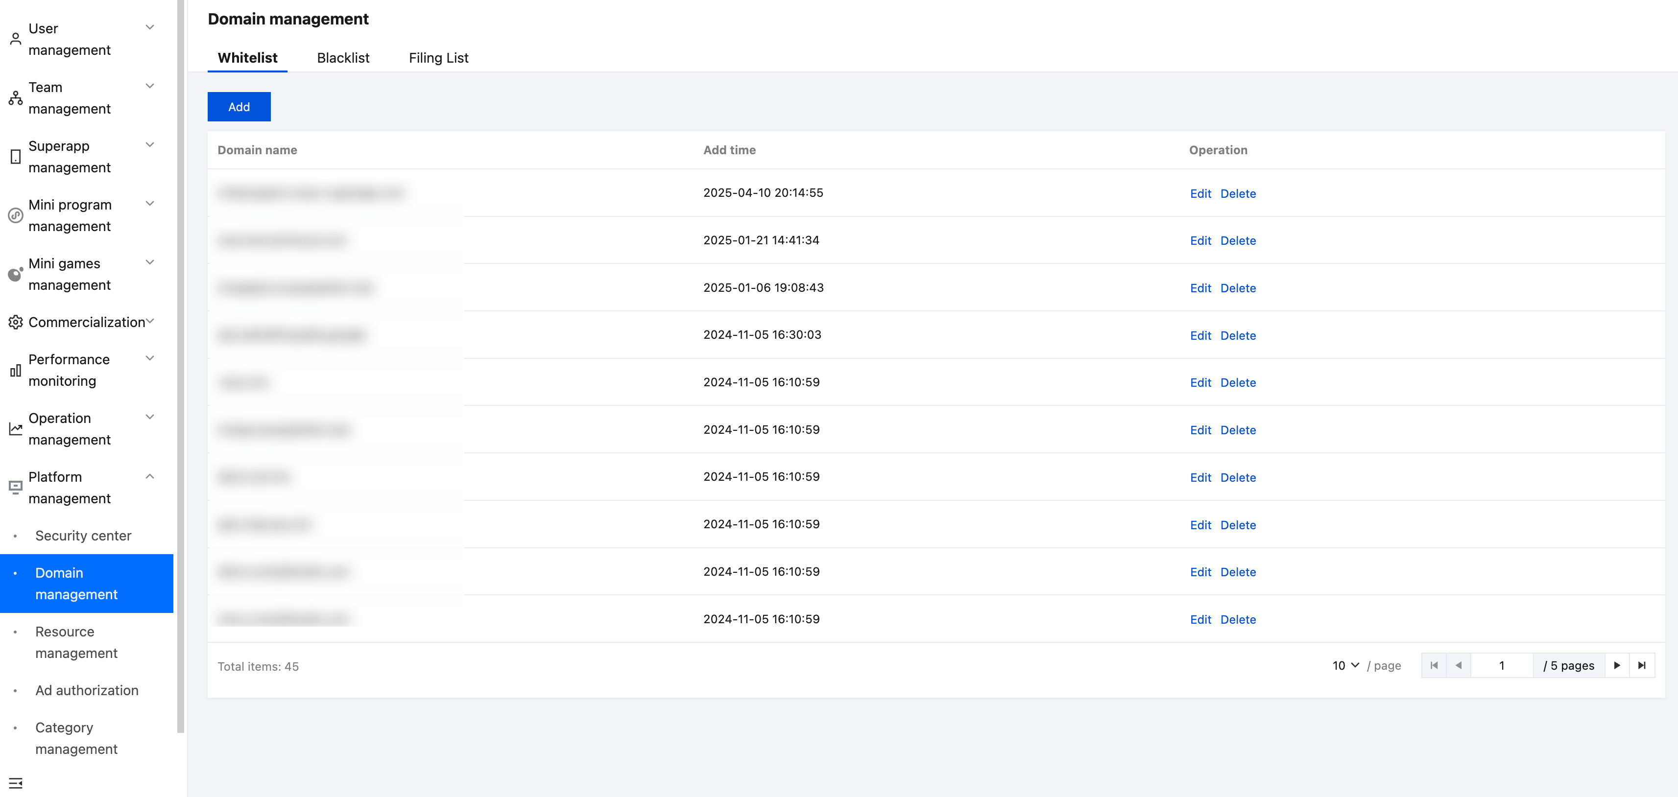Click the Team management org icon
Screen dimensions: 1678x797
tap(16, 98)
